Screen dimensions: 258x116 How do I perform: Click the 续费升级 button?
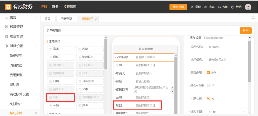point(178,7)
